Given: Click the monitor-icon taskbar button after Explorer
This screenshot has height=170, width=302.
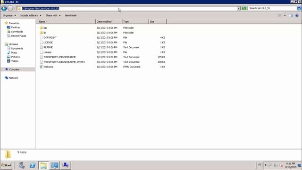Looking at the screenshot, I should point(55,165).
